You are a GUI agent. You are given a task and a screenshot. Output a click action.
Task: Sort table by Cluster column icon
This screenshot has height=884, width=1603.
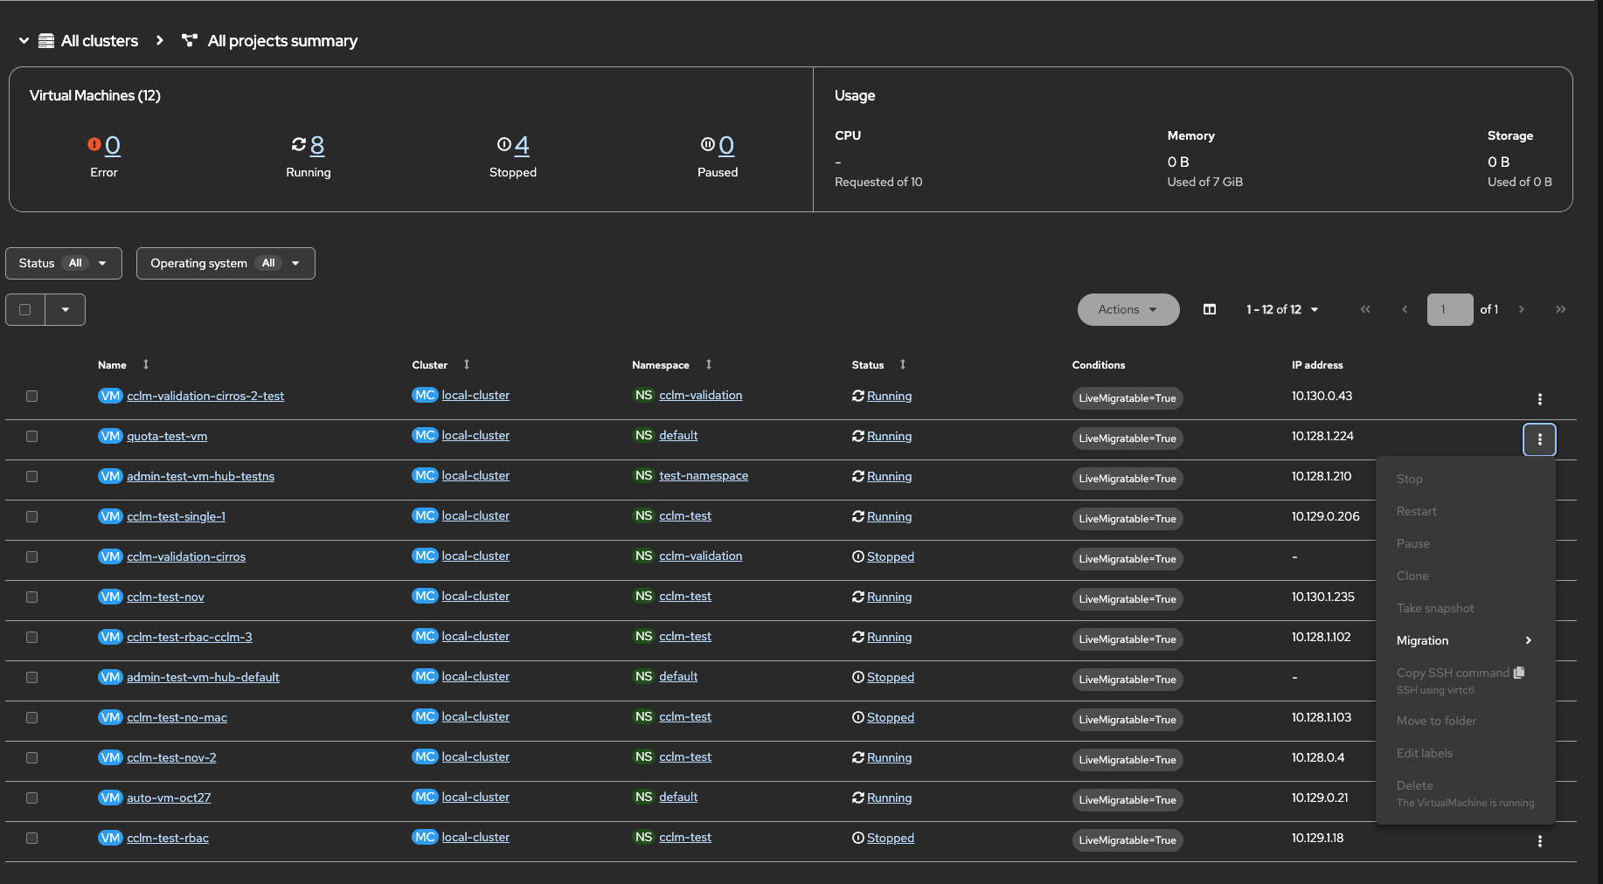pyautogui.click(x=467, y=364)
